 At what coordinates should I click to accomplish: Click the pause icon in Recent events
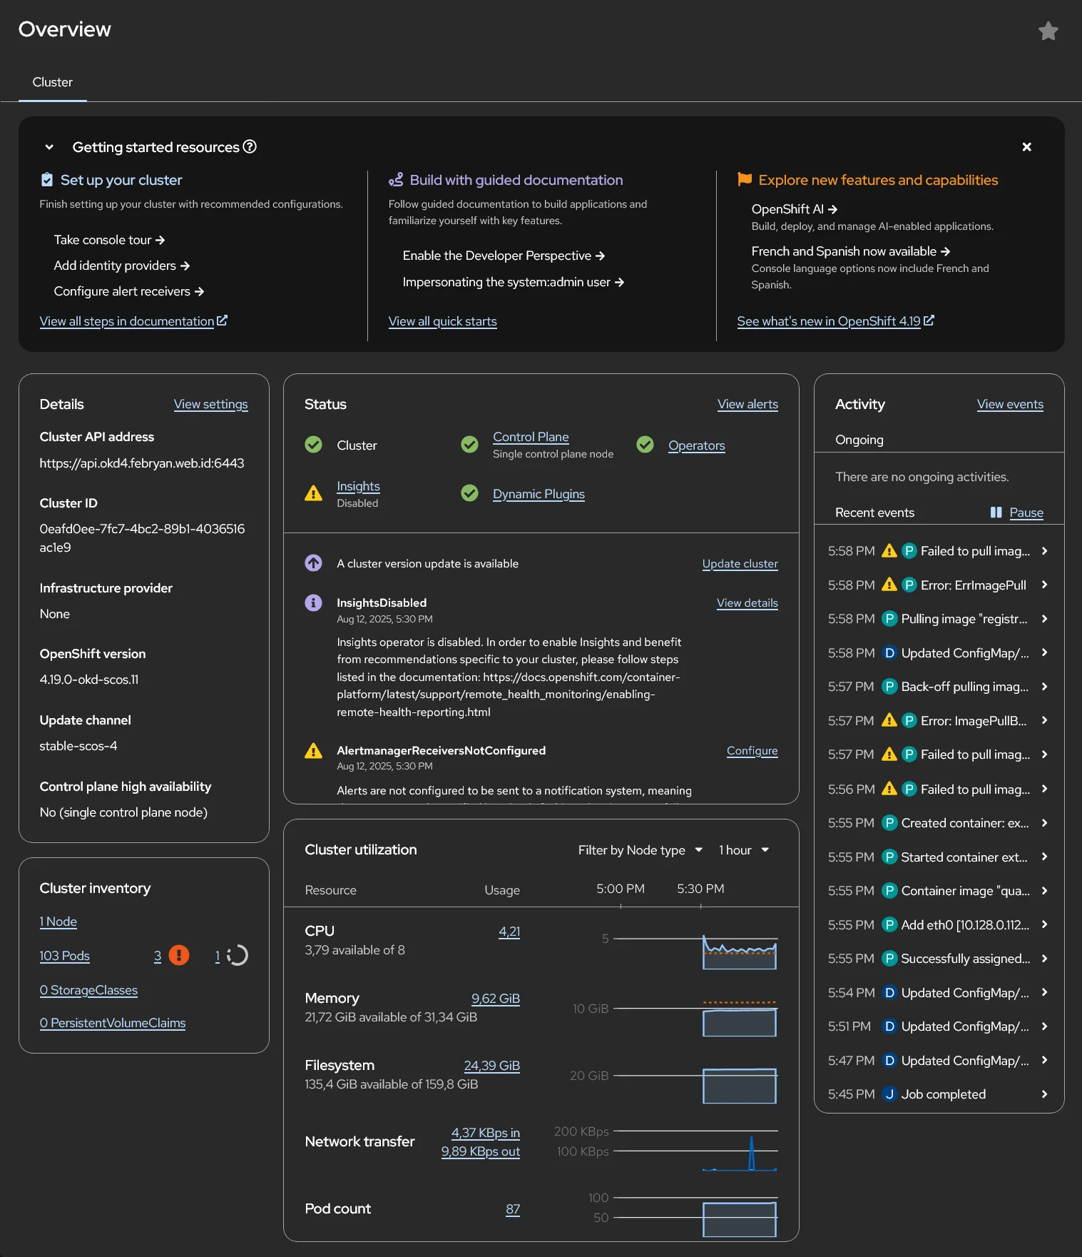click(996, 513)
